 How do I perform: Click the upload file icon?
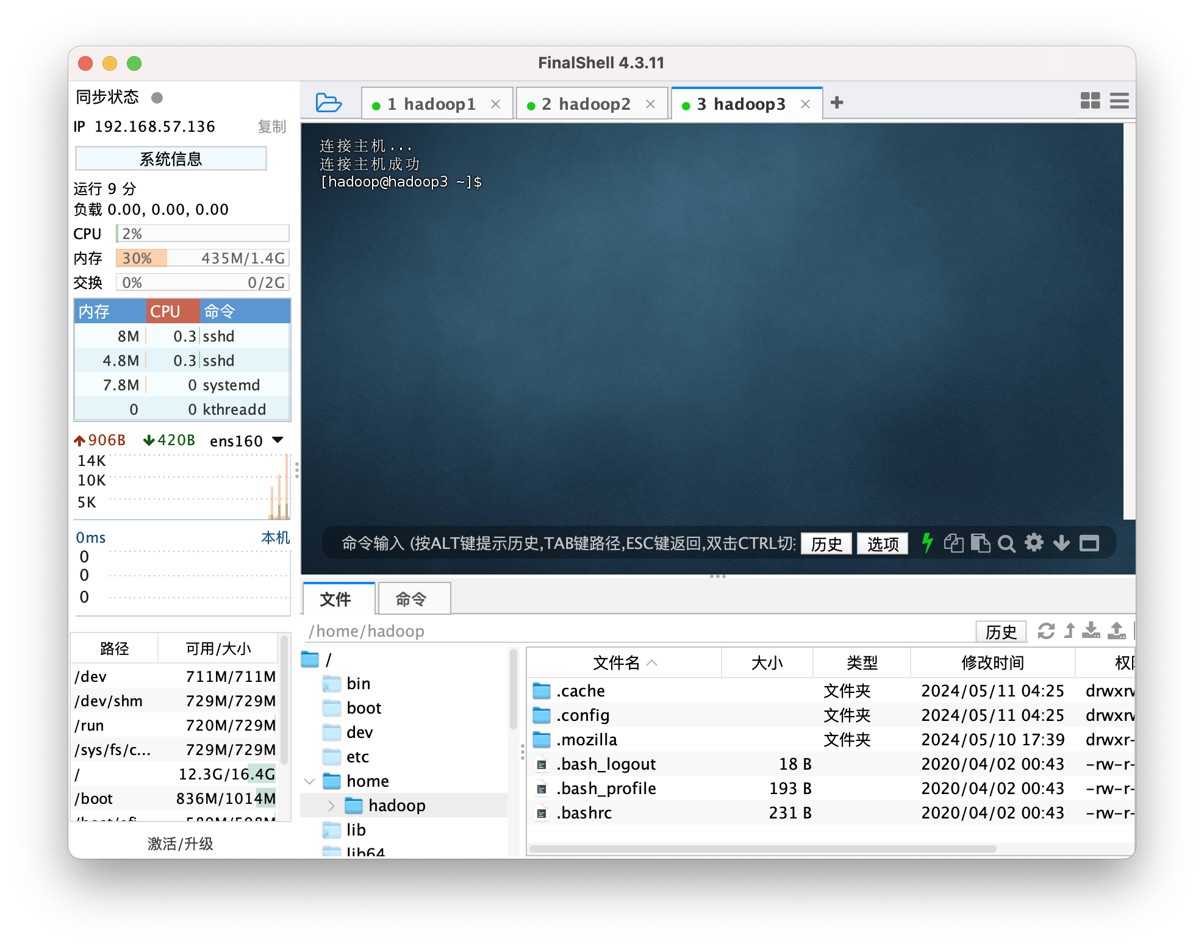[1117, 631]
